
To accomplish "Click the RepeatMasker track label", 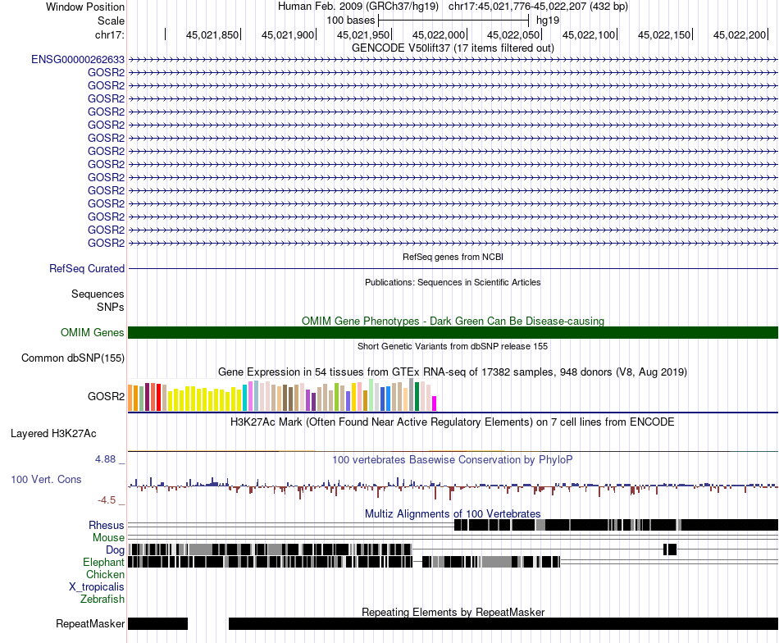I will [x=90, y=623].
